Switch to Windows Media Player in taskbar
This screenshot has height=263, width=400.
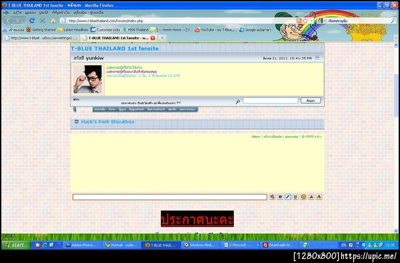click(201, 245)
